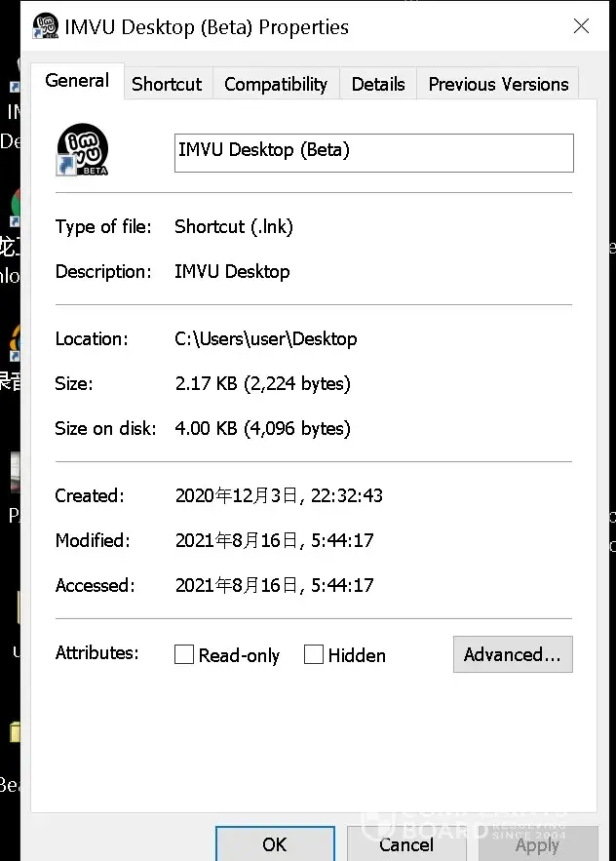Switch to the General tab
Screen dimensions: 616x861
tap(77, 81)
